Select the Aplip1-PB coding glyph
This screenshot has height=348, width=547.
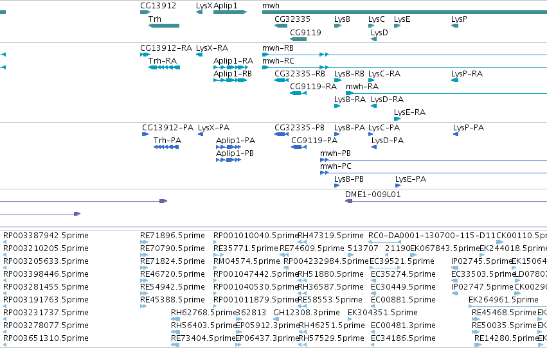tap(228, 160)
